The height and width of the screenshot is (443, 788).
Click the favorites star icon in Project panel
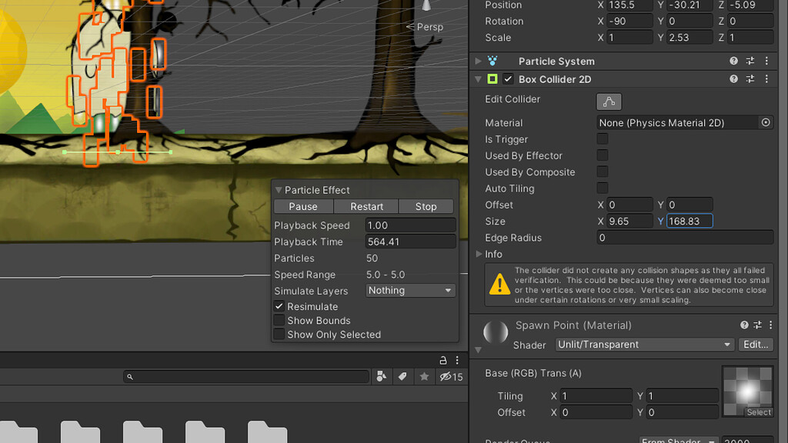click(x=422, y=377)
